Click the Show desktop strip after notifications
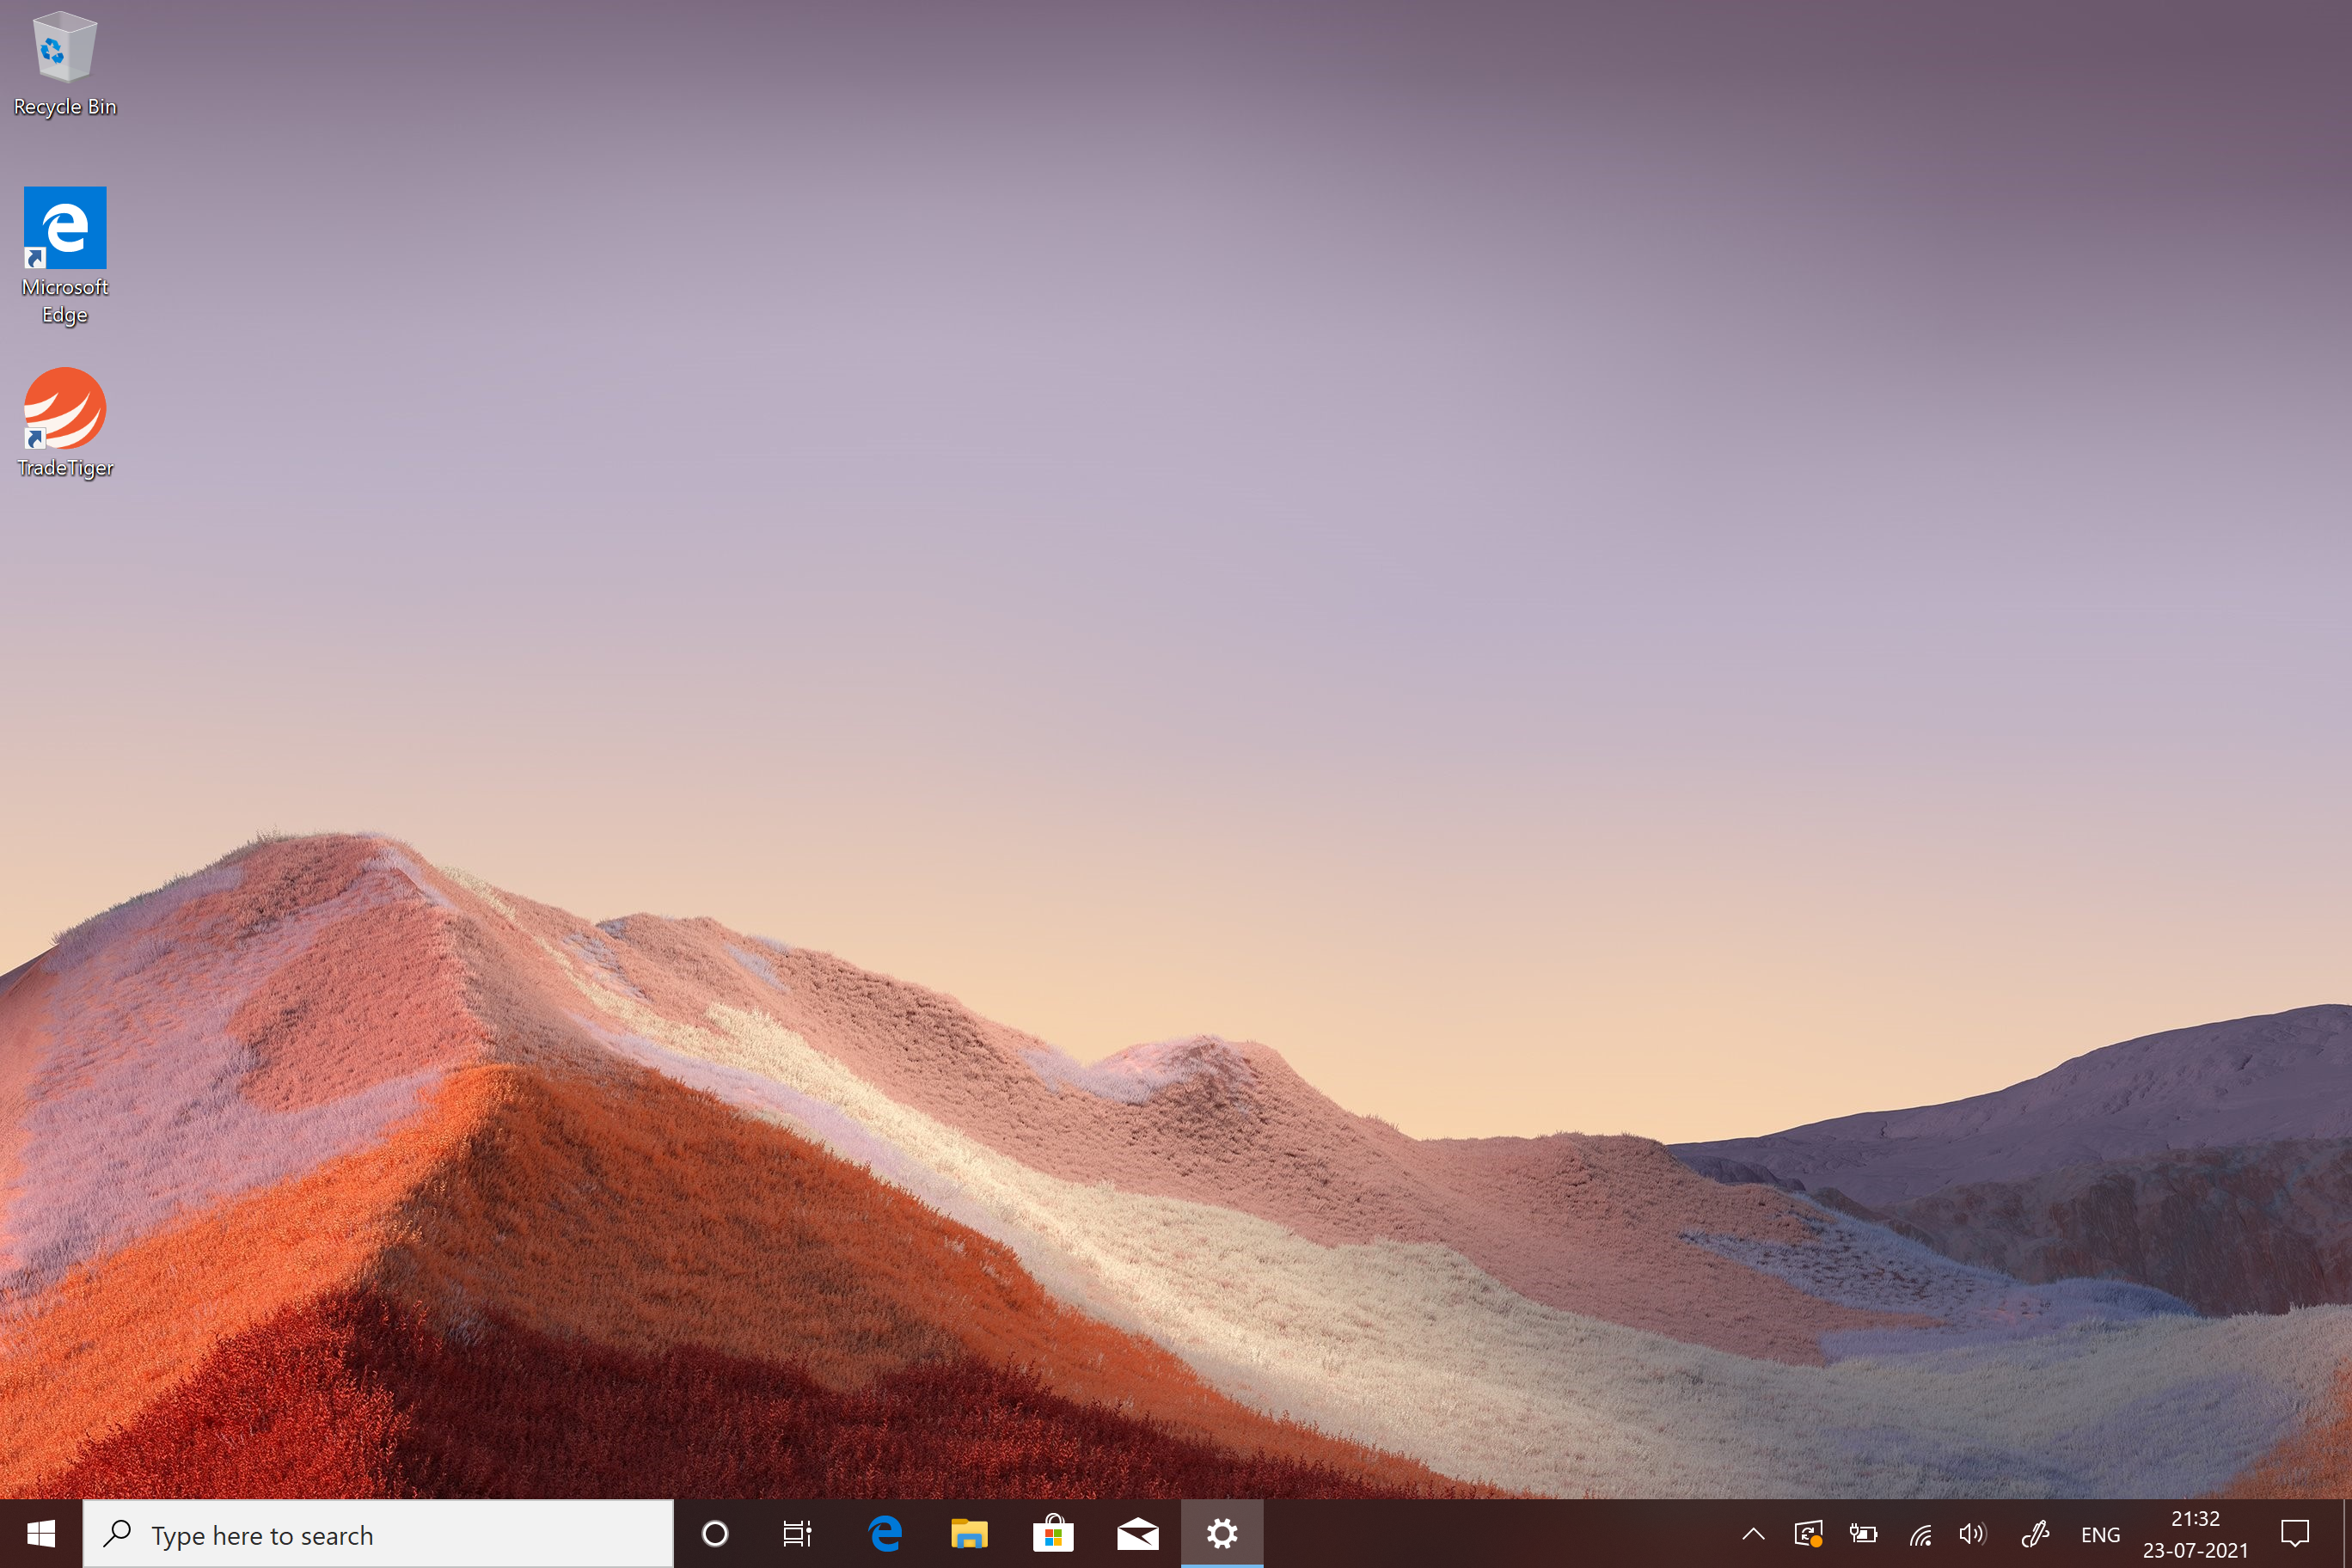The height and width of the screenshot is (1568, 2352). tap(2346, 1533)
